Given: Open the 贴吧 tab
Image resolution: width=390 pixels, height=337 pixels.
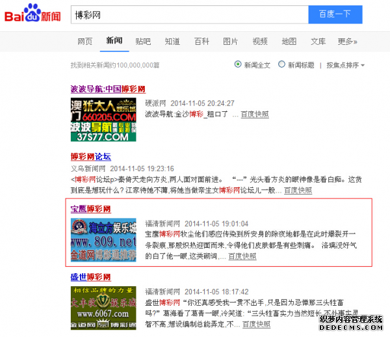Looking at the screenshot, I should click(143, 42).
